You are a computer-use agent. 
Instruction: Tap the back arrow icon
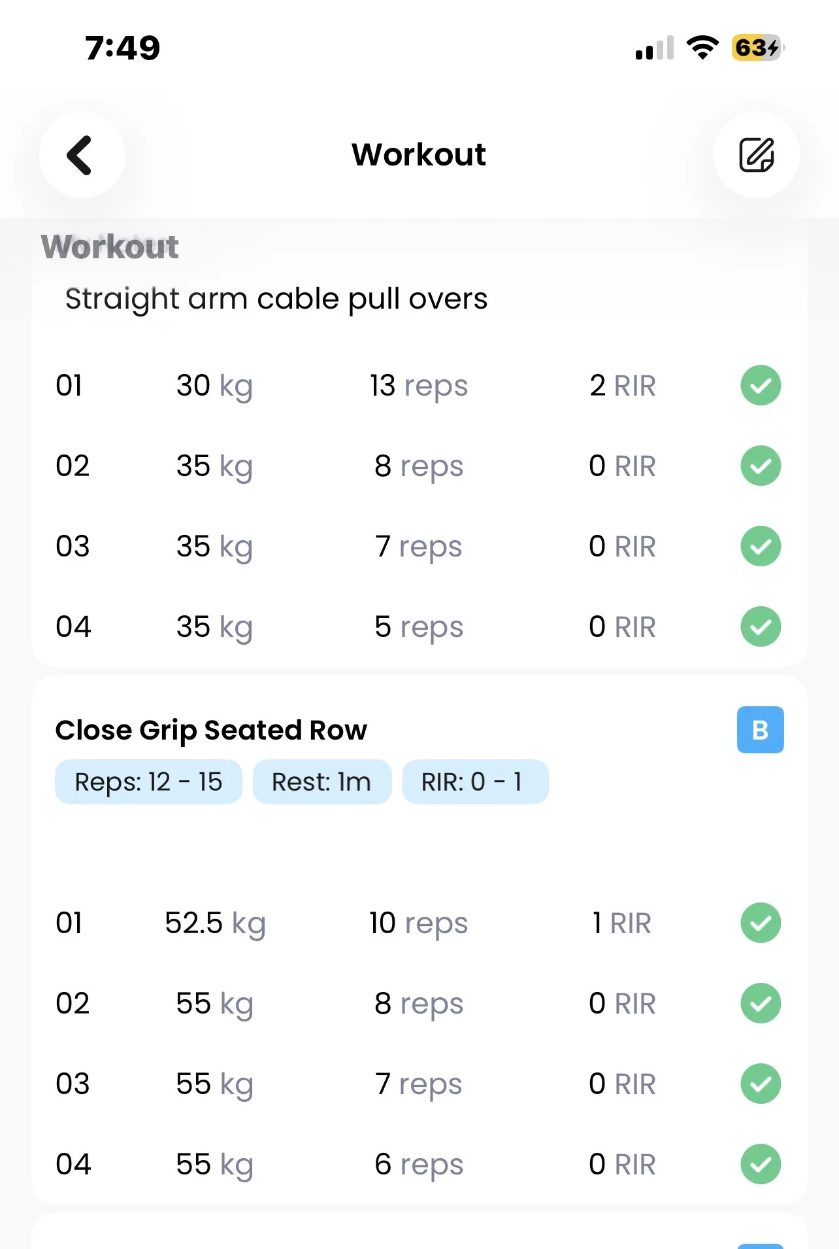coord(82,155)
